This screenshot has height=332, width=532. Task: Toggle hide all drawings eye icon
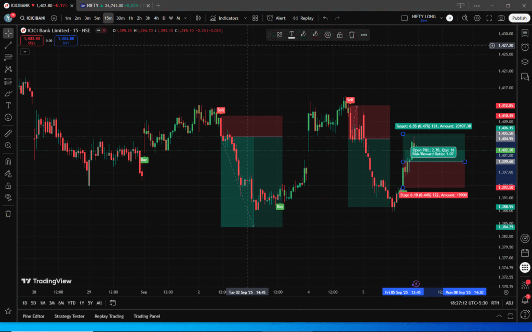8,197
